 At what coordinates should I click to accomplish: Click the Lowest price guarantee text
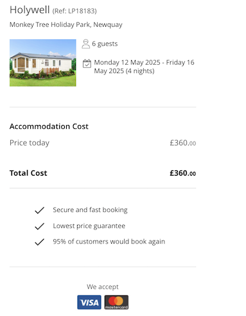coord(89,226)
